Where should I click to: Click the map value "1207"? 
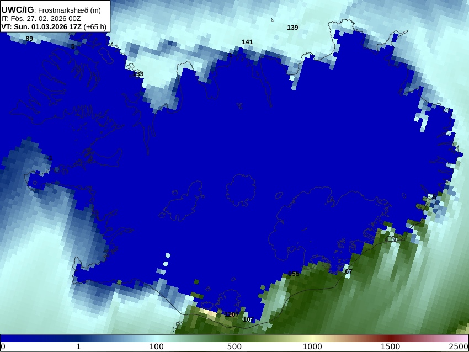232,314
